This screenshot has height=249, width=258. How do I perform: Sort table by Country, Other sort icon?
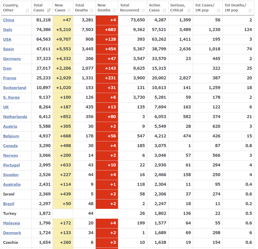tap(28, 10)
